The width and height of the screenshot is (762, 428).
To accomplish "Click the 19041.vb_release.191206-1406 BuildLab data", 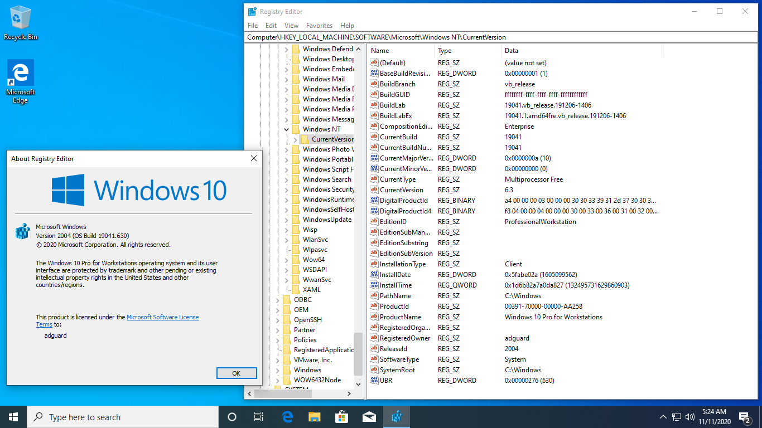I will [x=548, y=105].
